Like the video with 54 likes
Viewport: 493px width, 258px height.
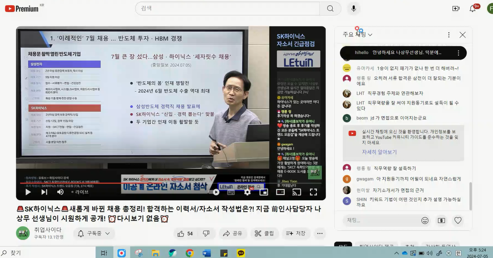coord(185,233)
